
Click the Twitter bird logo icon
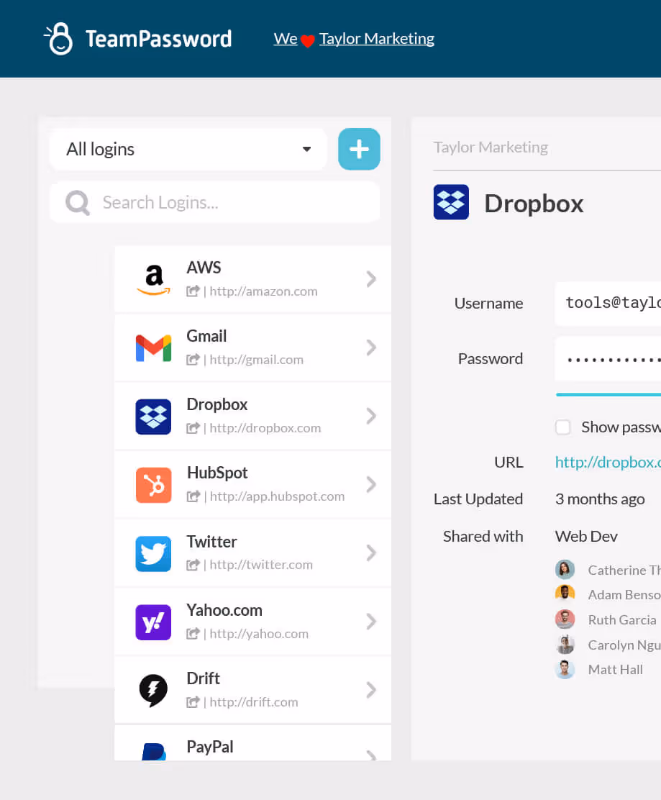click(x=153, y=553)
